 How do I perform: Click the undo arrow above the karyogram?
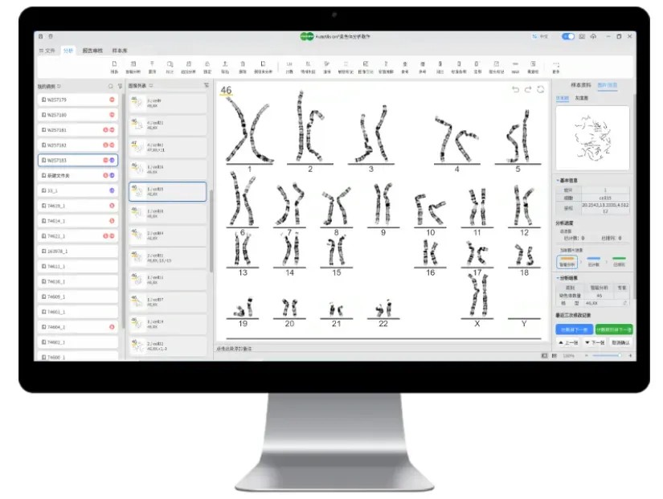(515, 89)
